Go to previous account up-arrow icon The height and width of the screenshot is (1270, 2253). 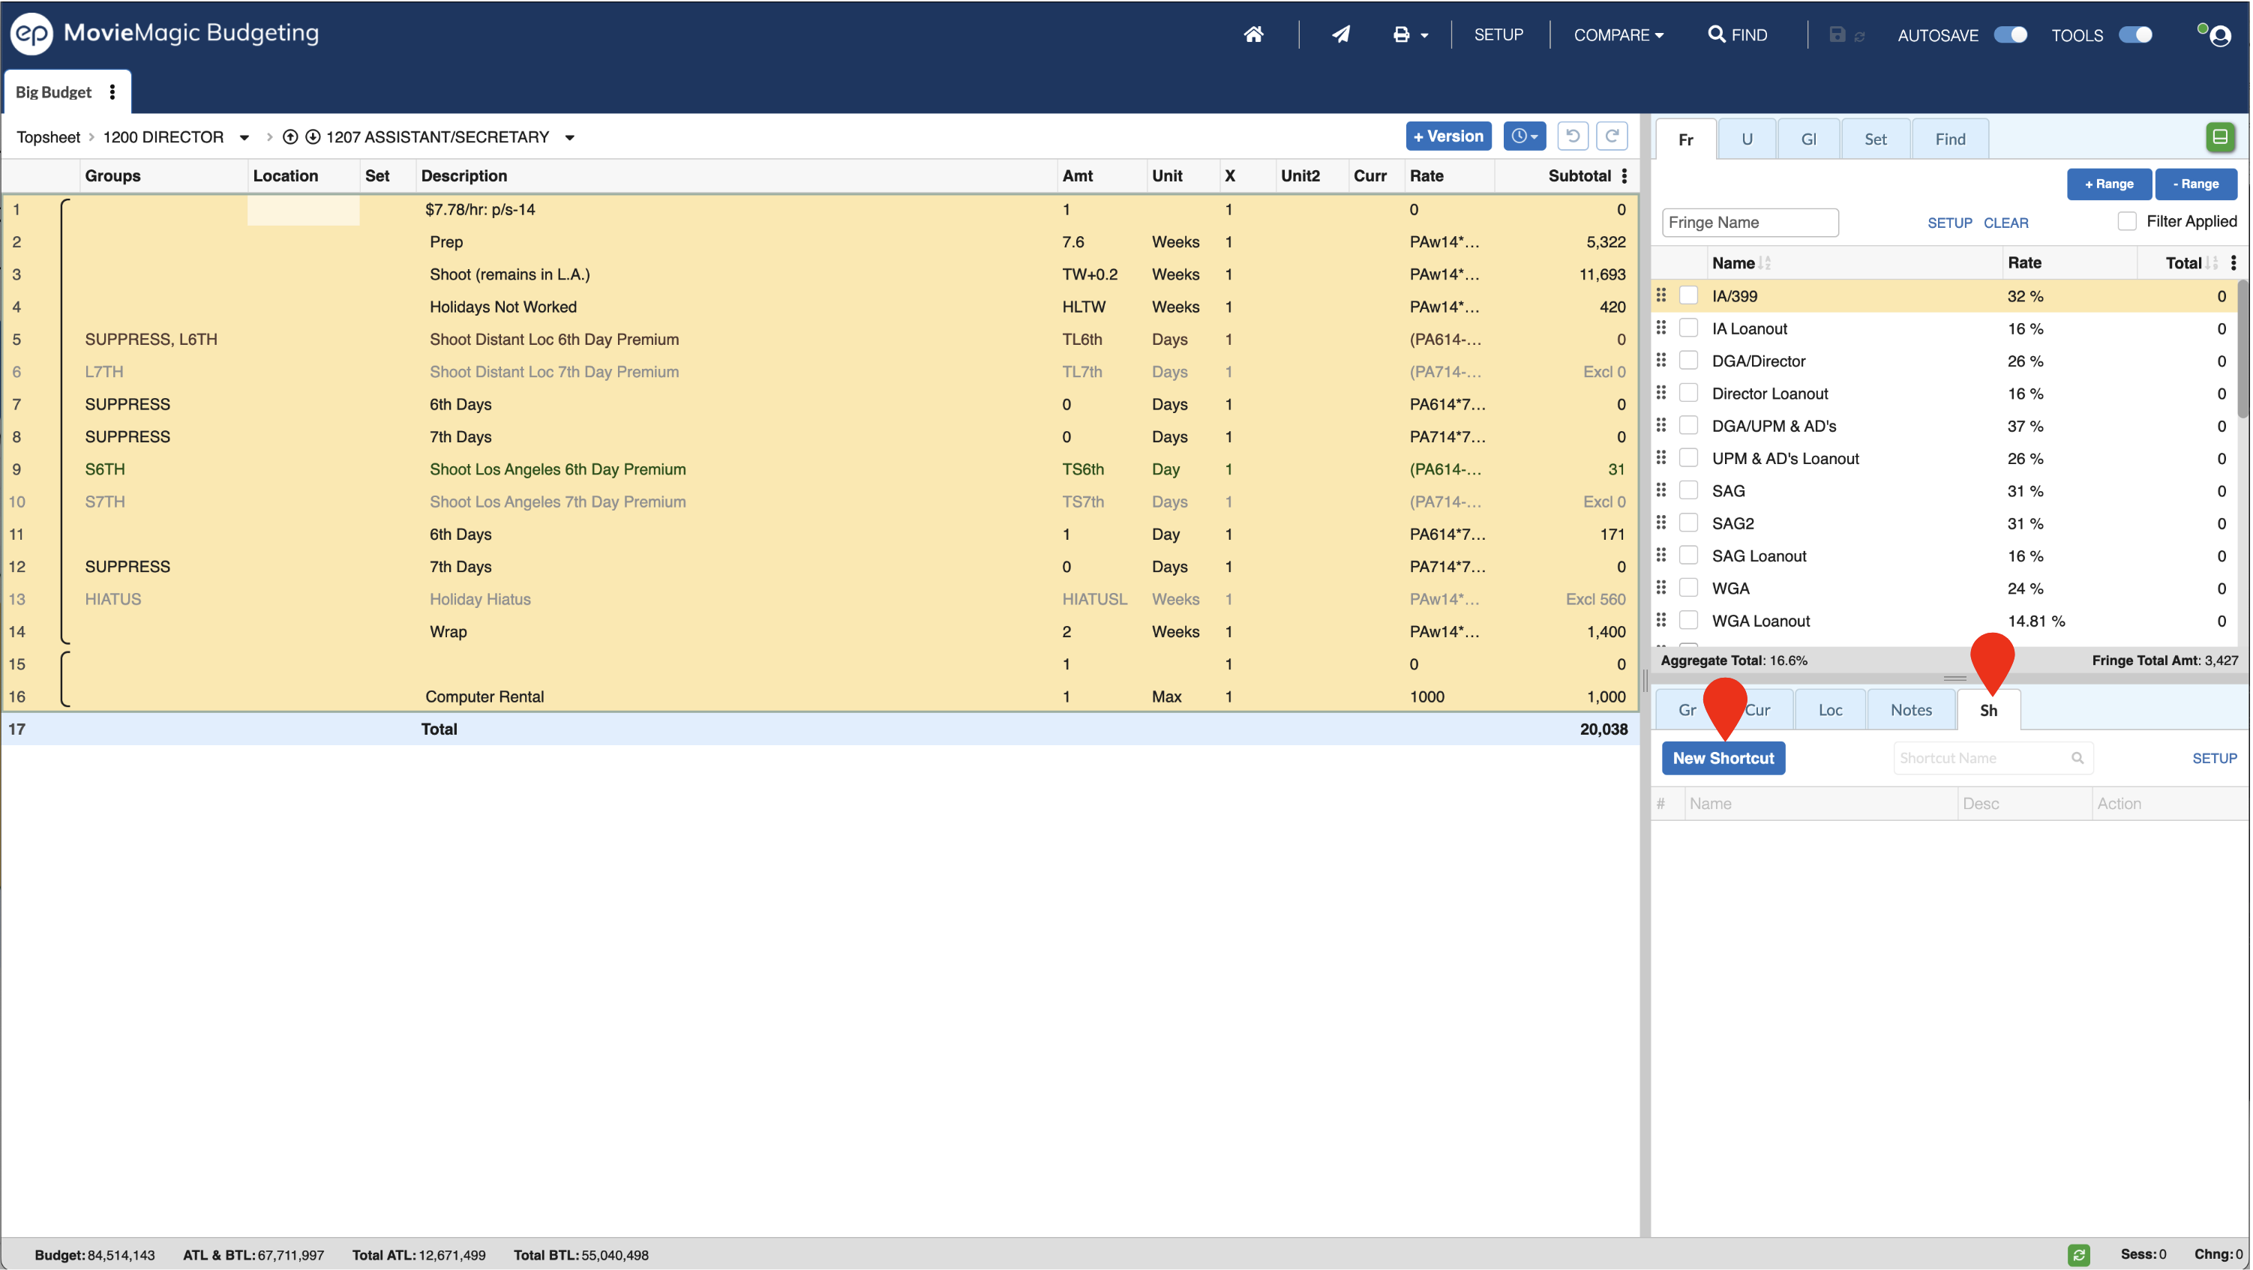[x=290, y=137]
